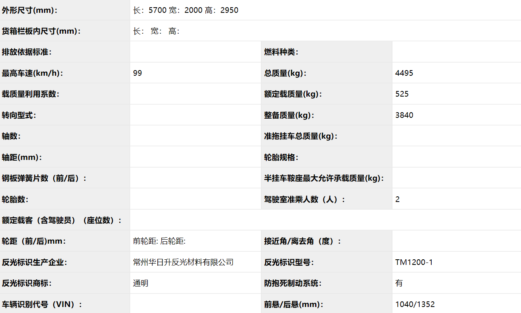Click the 钢板弹簧片数（前/后） label

click(44, 178)
